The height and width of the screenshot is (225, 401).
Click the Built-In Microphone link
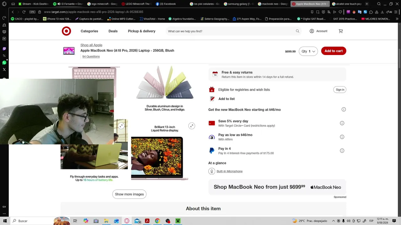point(230,171)
